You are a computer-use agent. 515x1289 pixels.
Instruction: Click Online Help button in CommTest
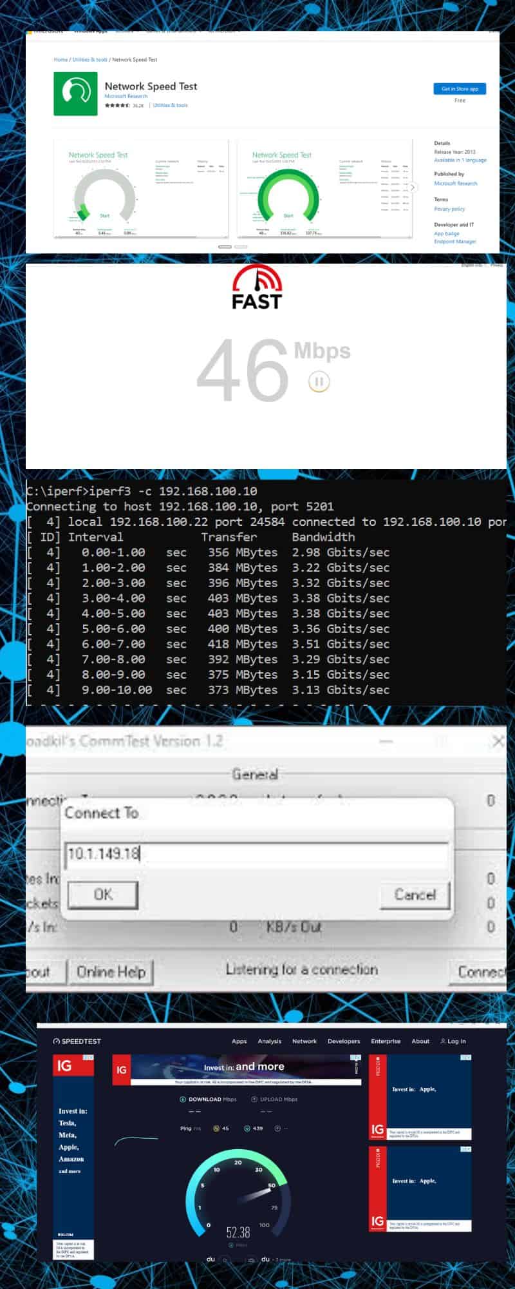[x=111, y=972]
